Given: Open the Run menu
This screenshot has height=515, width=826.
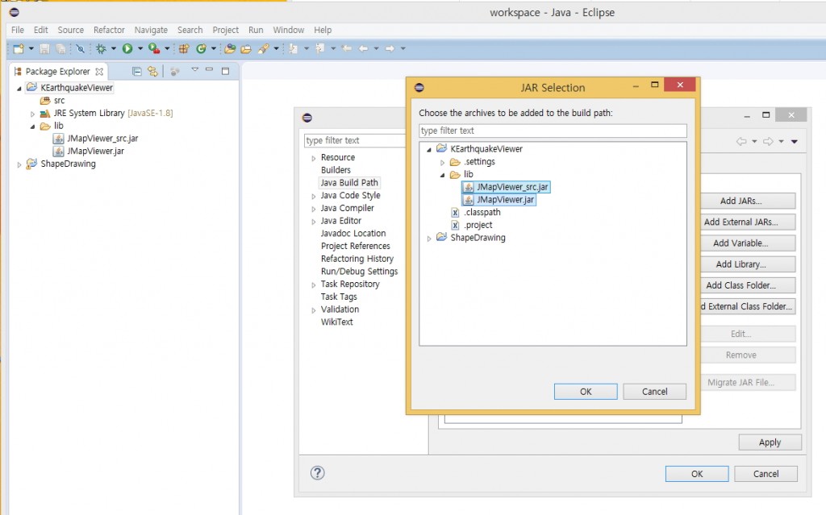Looking at the screenshot, I should click(256, 30).
